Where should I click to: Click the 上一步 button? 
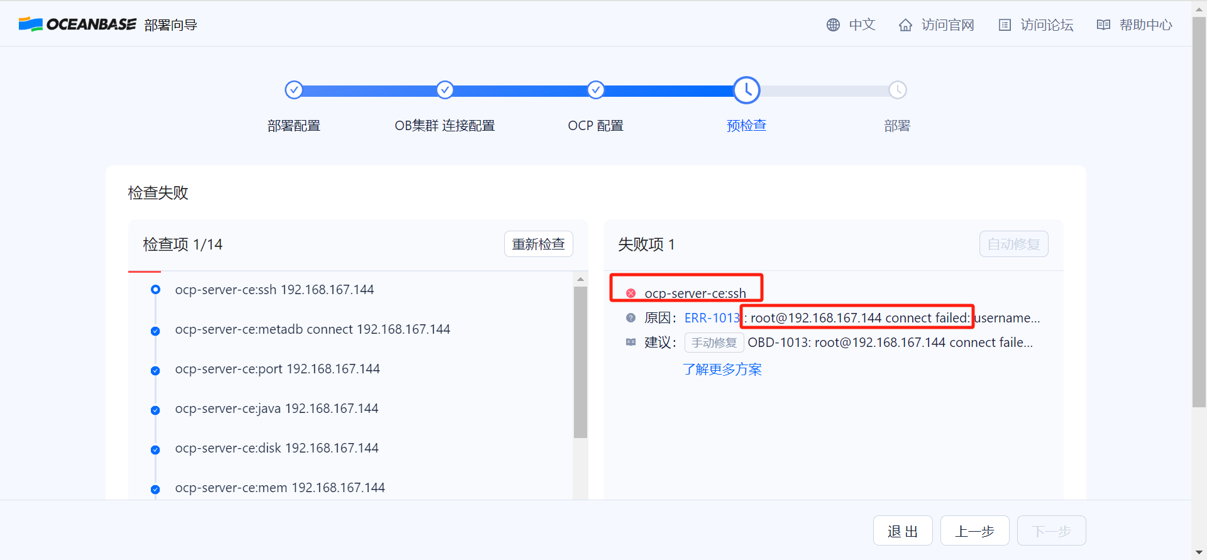point(975,531)
